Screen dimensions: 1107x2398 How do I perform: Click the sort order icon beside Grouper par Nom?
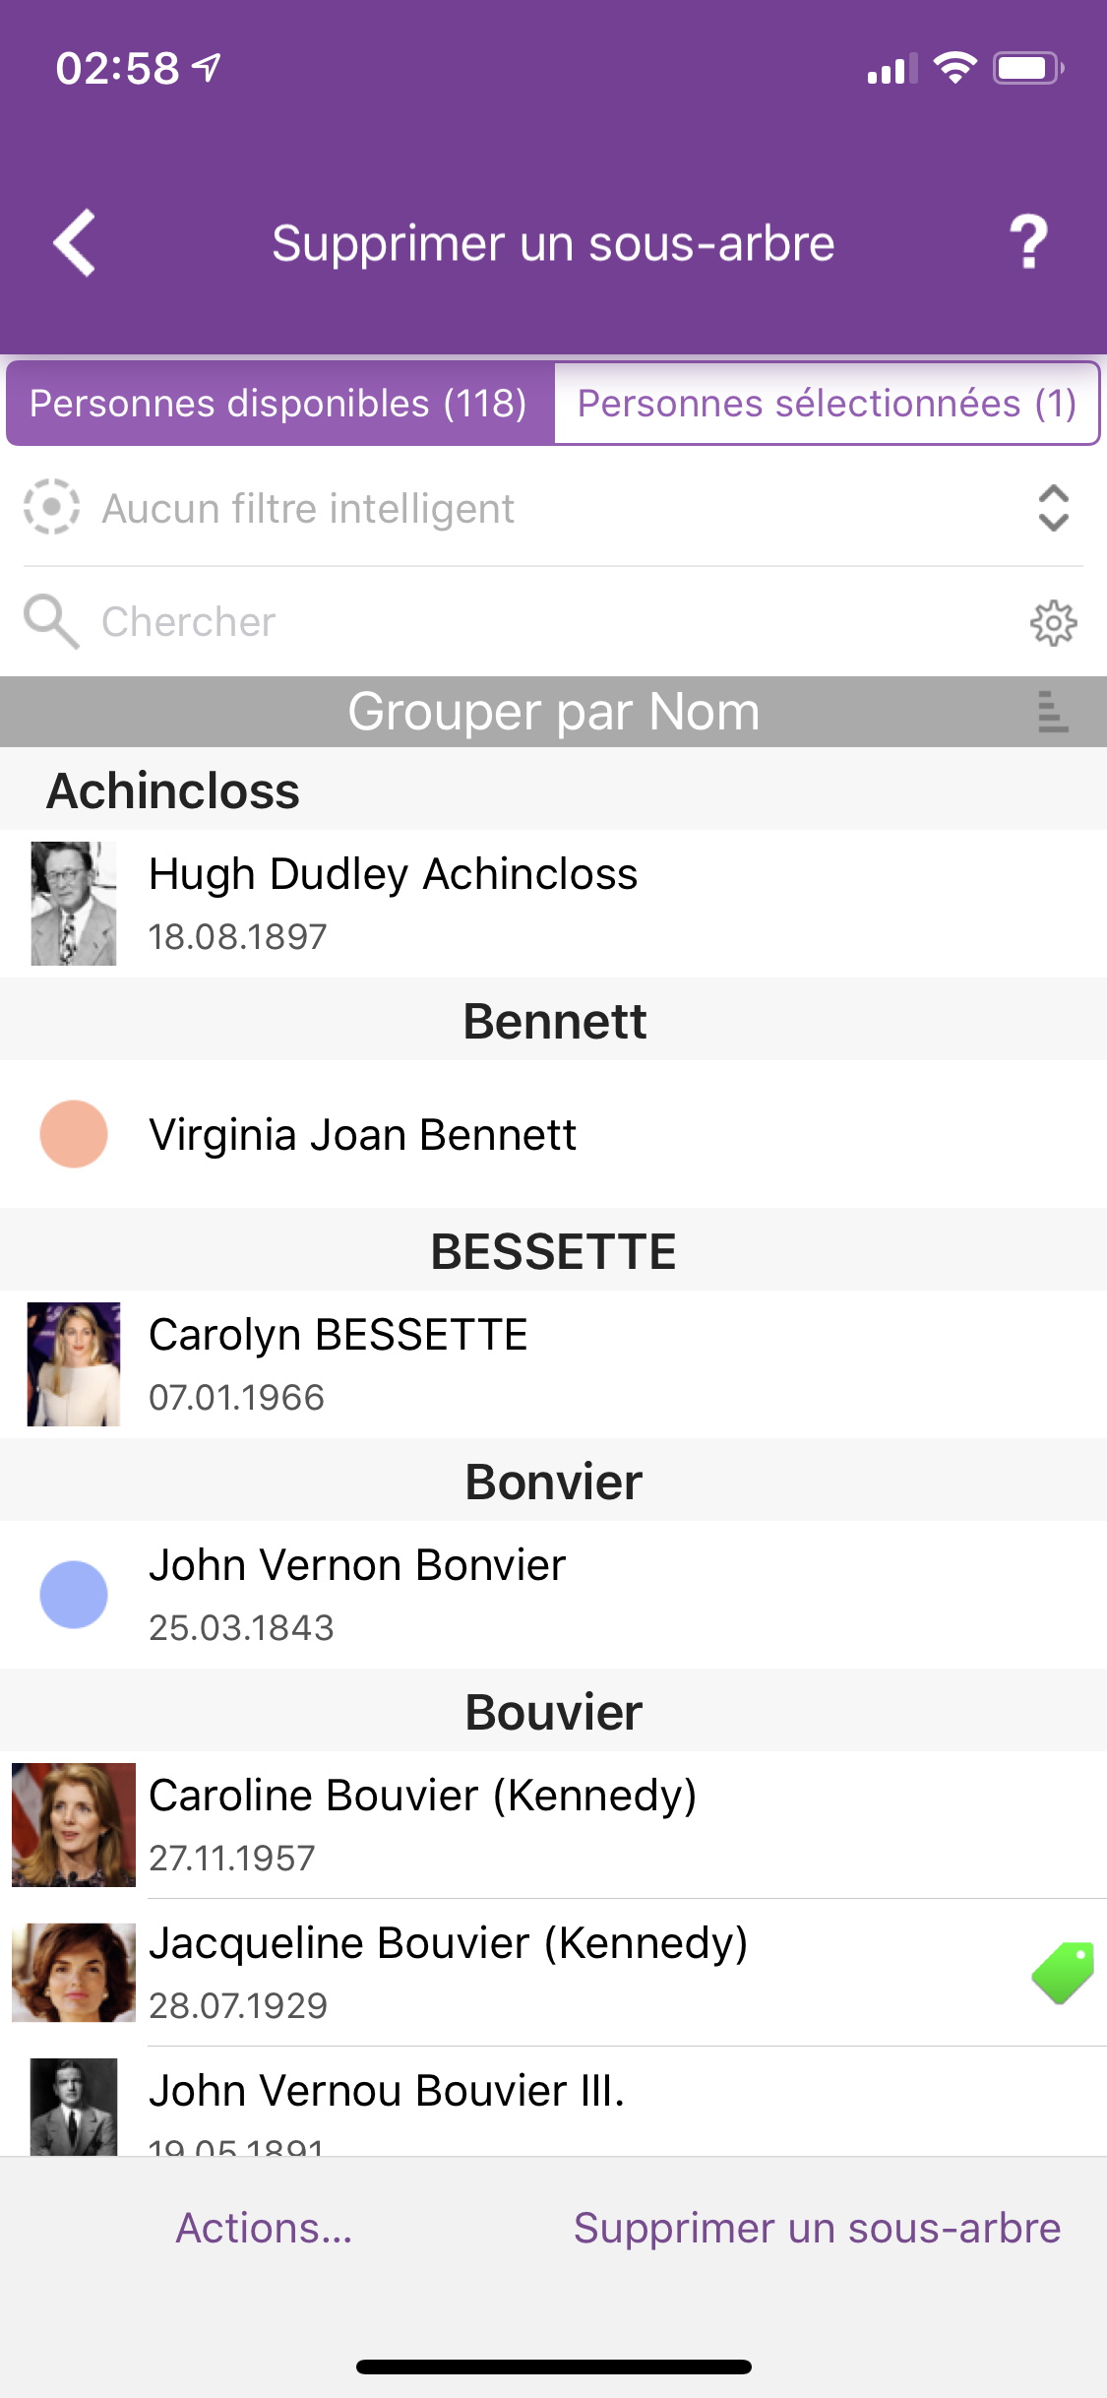point(1052,711)
